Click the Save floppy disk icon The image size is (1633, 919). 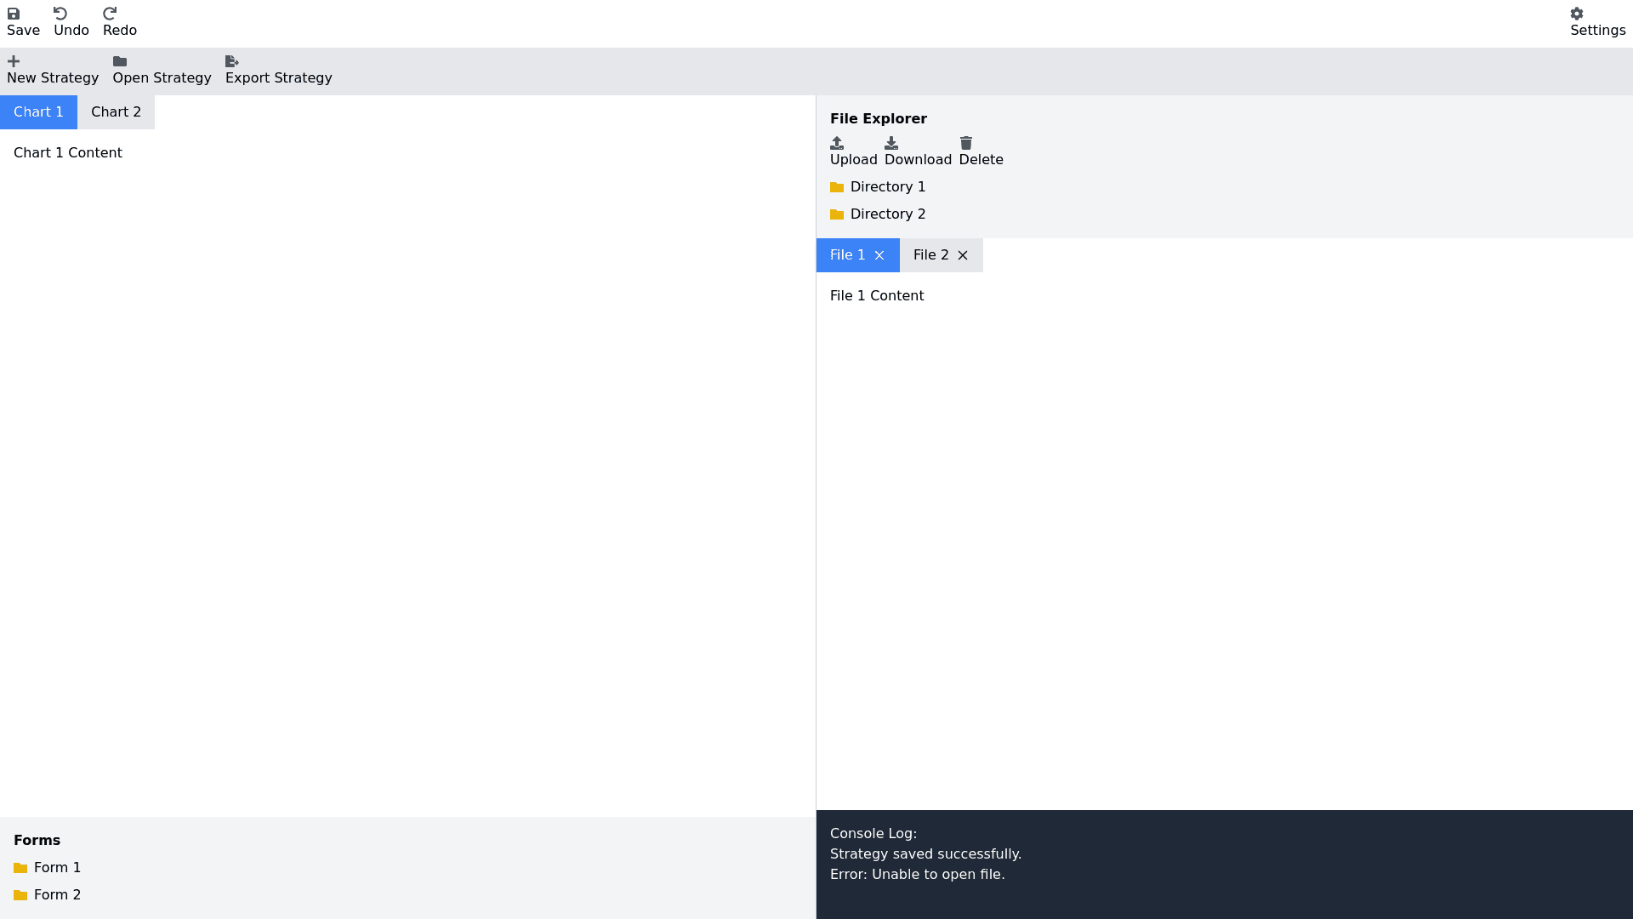(x=14, y=14)
